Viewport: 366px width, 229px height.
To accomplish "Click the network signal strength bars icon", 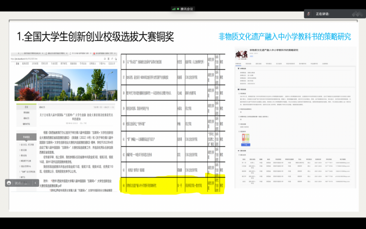I will pos(174,9).
